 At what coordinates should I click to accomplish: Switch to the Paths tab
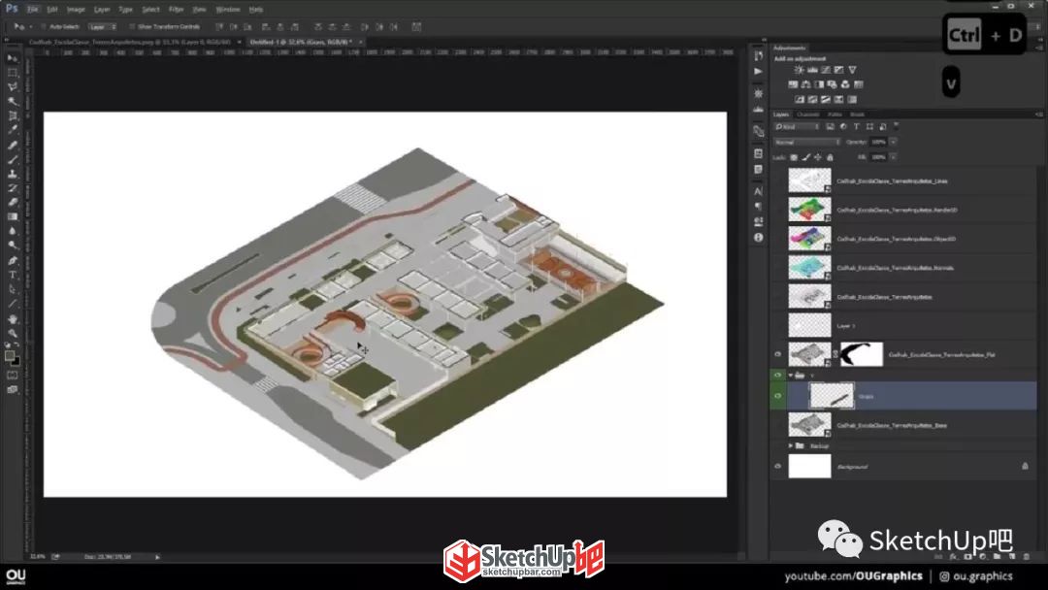pos(835,115)
